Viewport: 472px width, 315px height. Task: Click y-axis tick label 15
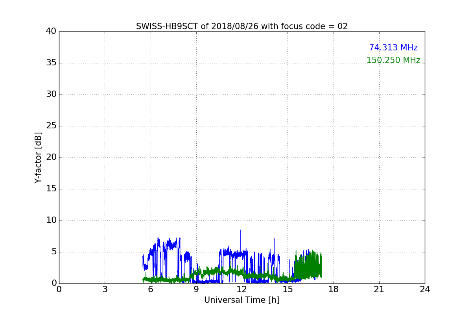(x=51, y=189)
